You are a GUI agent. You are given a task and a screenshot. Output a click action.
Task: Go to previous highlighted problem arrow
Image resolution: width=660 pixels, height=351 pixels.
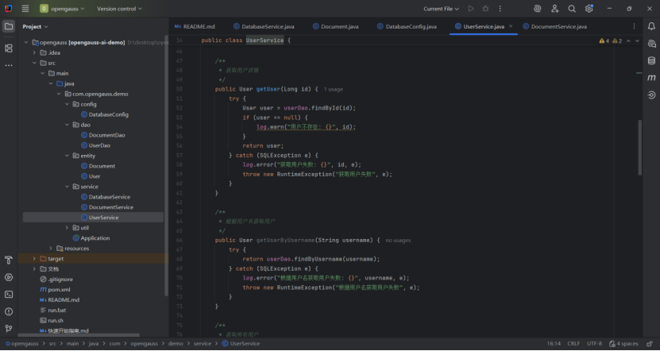(x=628, y=40)
